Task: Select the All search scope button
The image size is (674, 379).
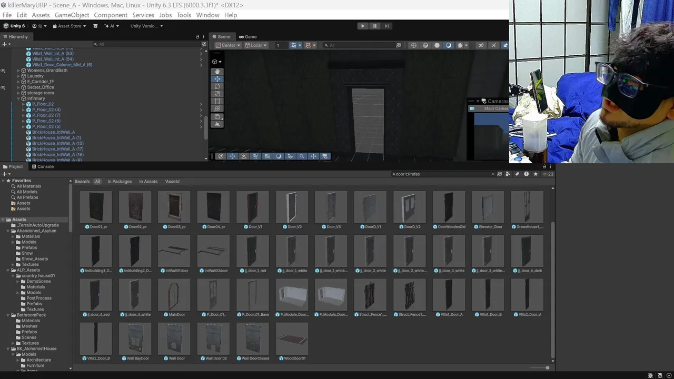Action: point(97,182)
